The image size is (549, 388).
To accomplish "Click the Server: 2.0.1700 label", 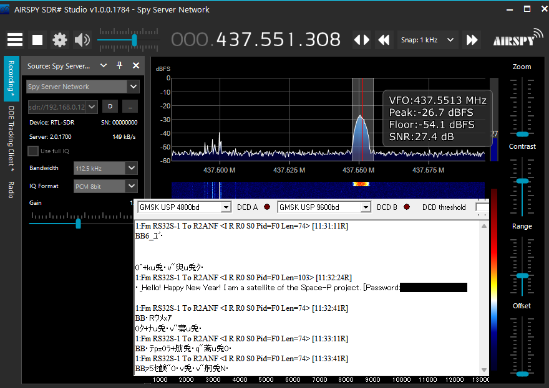I will pos(51,136).
